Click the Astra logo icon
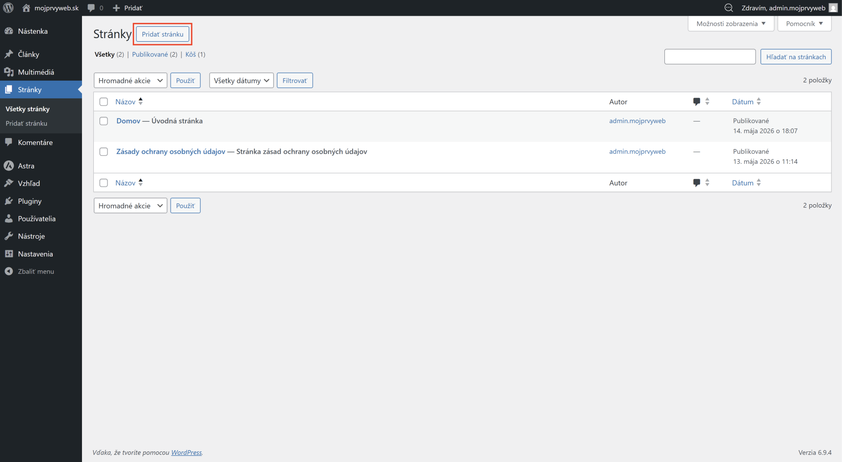 pyautogui.click(x=9, y=166)
